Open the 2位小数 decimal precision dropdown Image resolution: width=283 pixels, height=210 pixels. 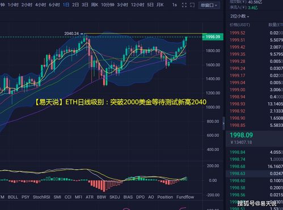[239, 16]
